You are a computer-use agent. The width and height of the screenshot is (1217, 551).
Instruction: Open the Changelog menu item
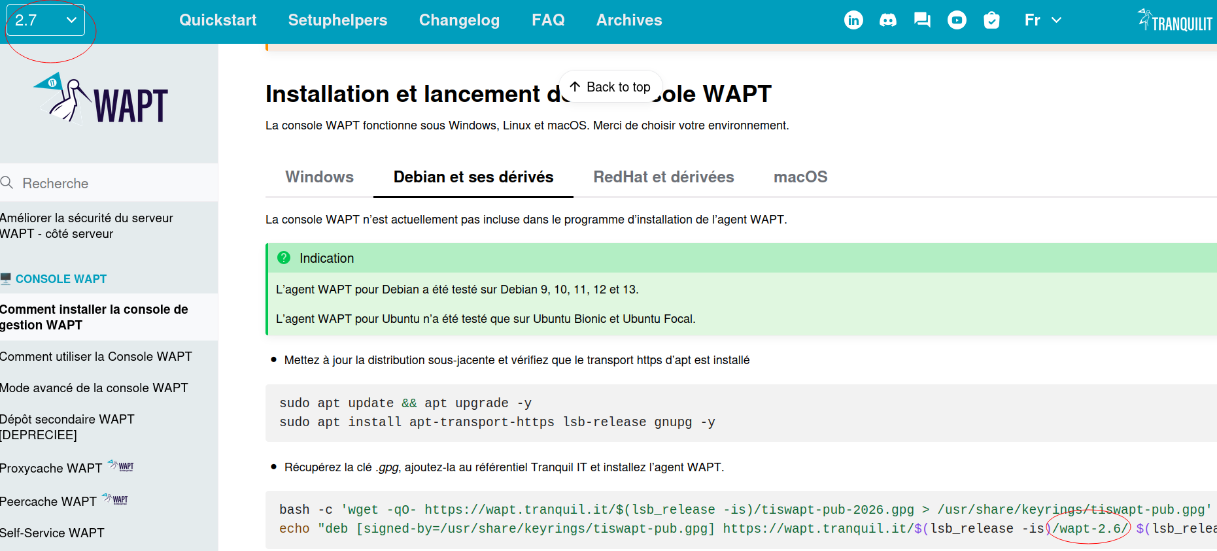click(459, 20)
